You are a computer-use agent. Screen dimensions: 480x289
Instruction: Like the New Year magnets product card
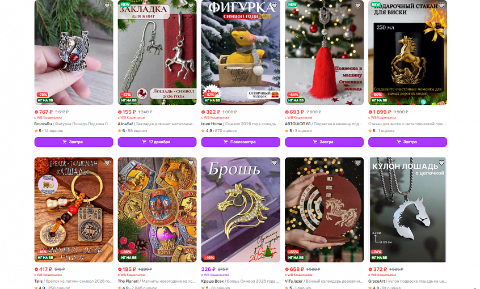[x=191, y=163]
